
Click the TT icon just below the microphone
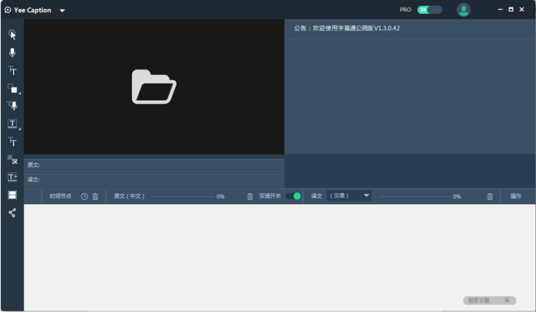(x=13, y=70)
